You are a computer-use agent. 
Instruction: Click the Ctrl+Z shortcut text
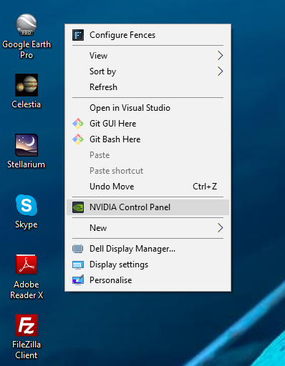[205, 187]
